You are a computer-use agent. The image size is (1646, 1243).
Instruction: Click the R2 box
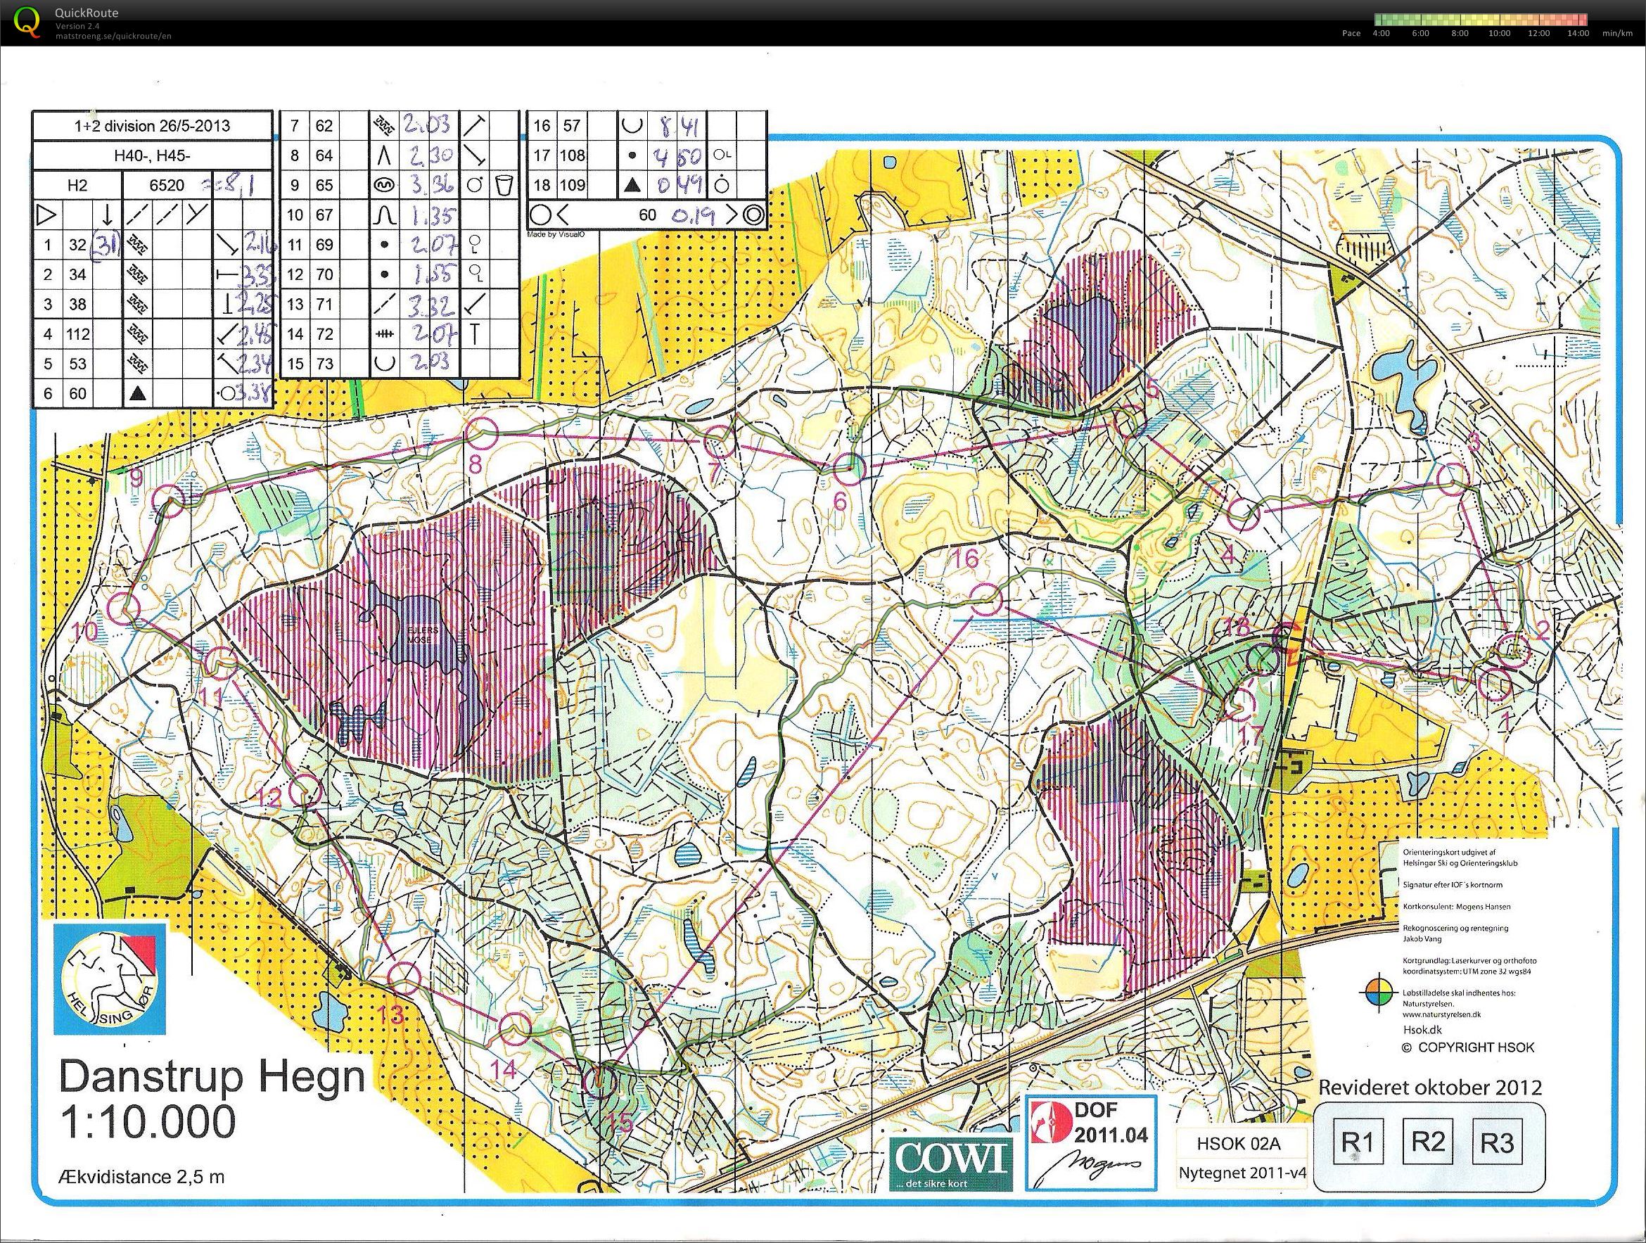(1428, 1142)
